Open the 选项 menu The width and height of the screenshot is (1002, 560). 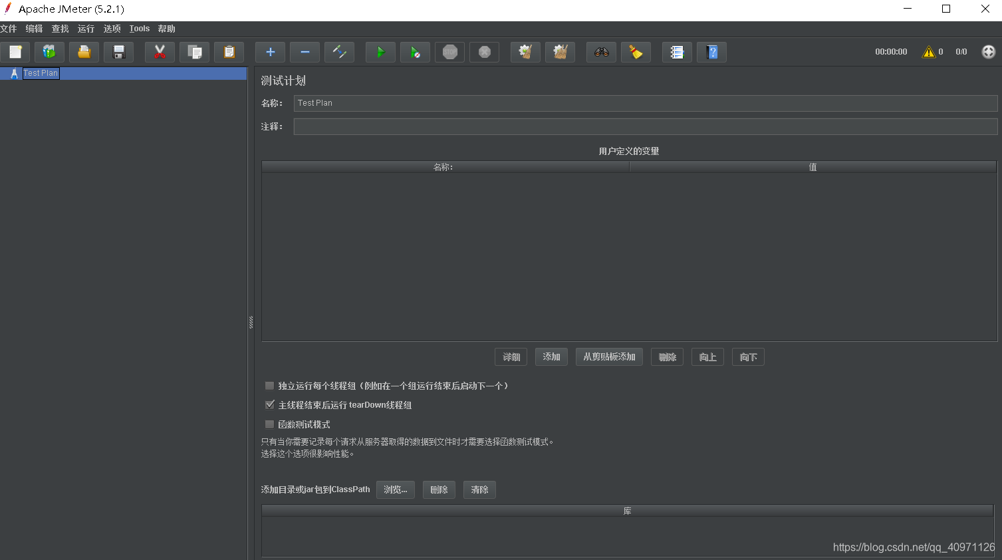click(112, 29)
